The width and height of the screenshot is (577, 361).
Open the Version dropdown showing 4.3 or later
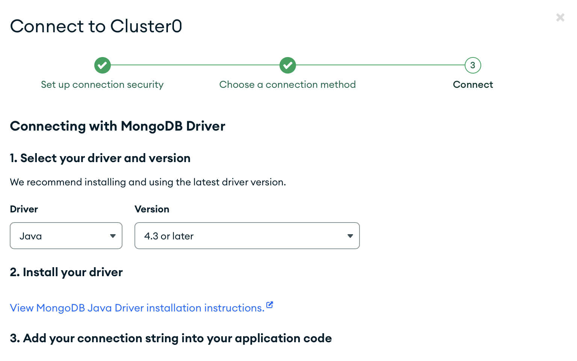click(x=247, y=236)
